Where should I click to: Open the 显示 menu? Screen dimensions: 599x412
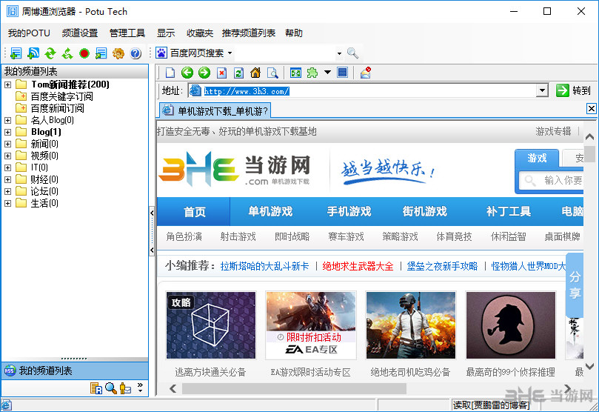coord(166,33)
